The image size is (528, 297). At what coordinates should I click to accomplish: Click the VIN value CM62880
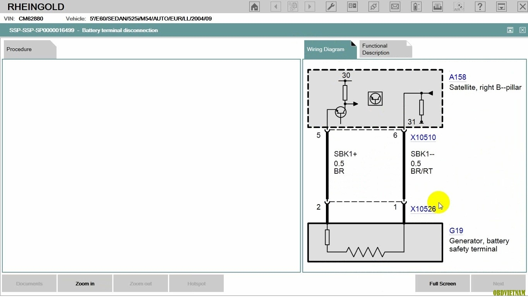(x=31, y=19)
